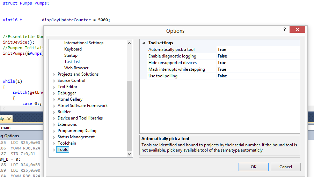Close the Options dialog with X
Screen dimensions: 314x177
click(298, 30)
